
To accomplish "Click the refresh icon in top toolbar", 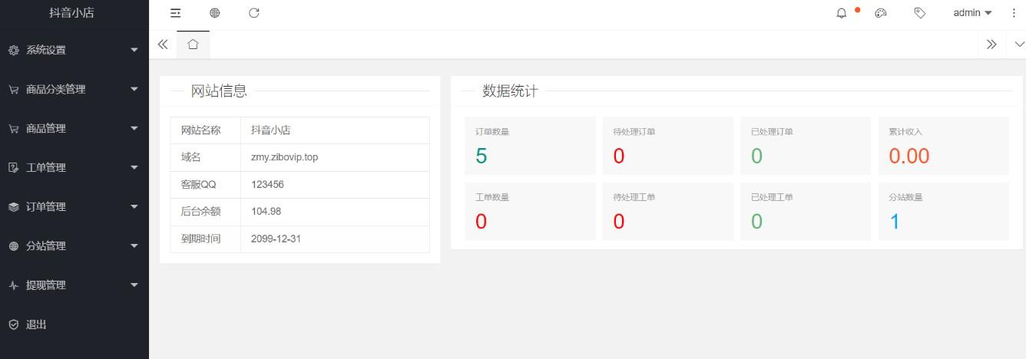I will (254, 13).
